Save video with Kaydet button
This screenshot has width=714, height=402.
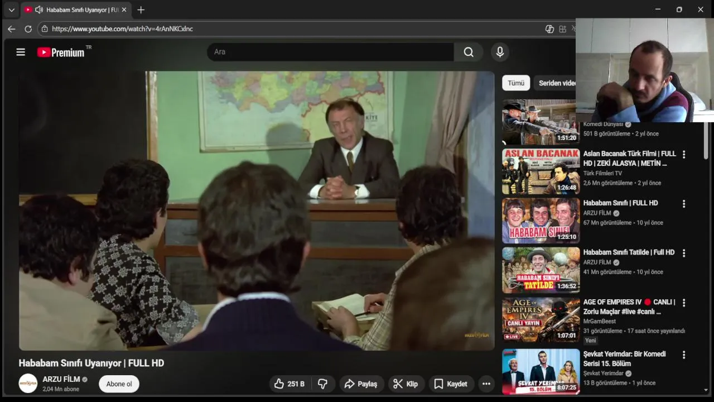[451, 384]
